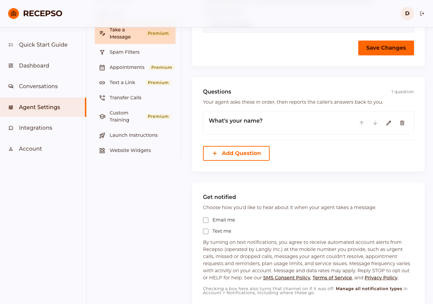Click the Save Changes button
The height and width of the screenshot is (304, 433).
pos(386,48)
